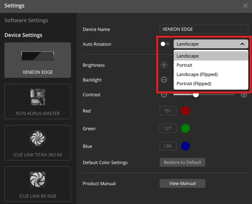Open the blue color swatch
The width and height of the screenshot is (252, 204).
tap(185, 146)
